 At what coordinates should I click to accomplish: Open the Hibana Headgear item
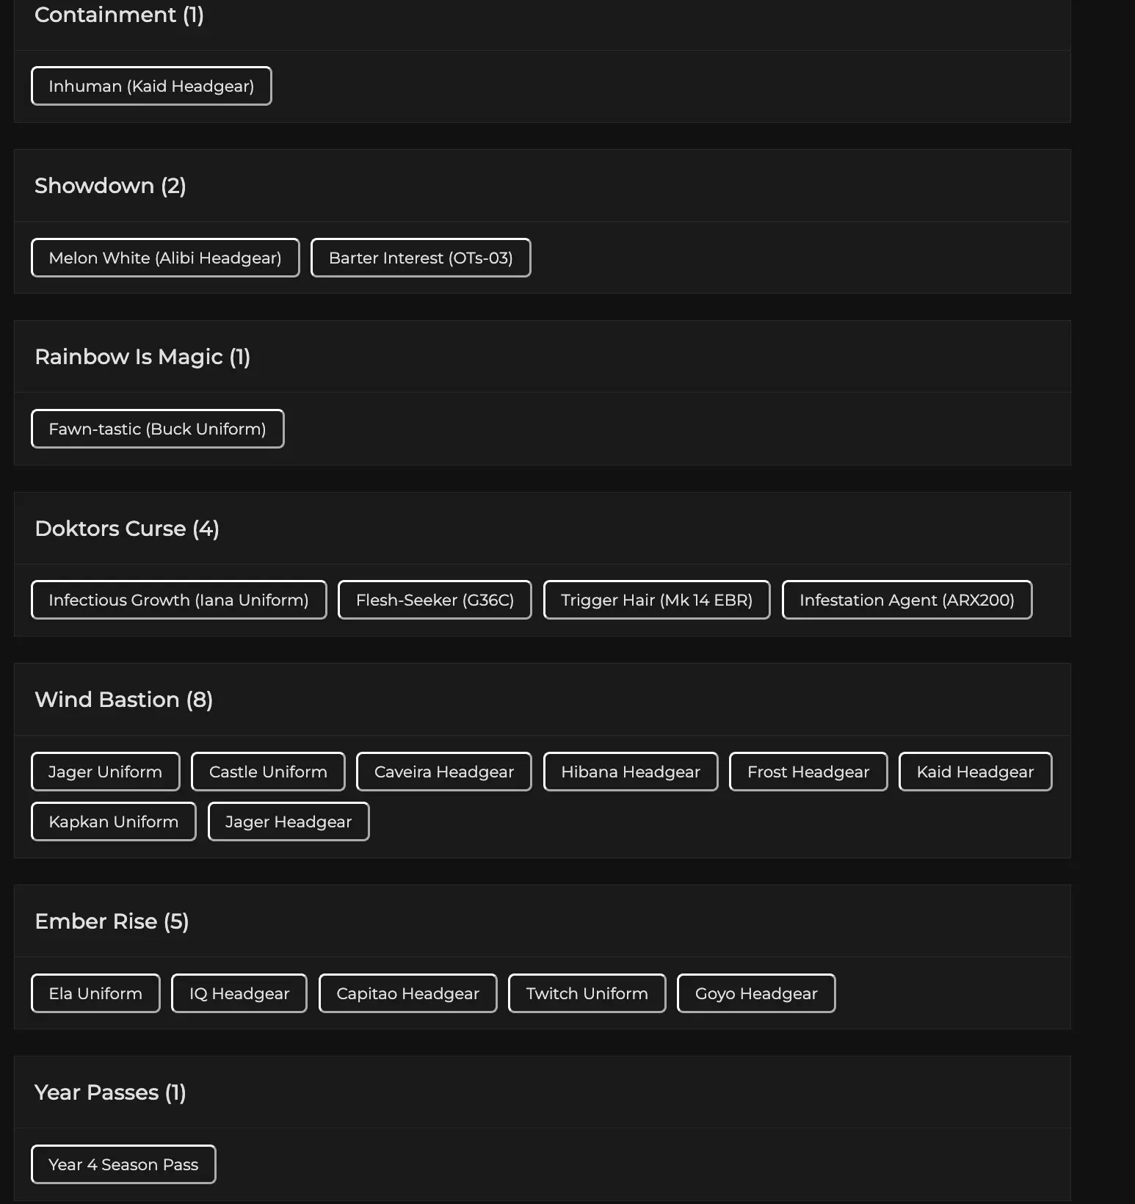coord(631,772)
